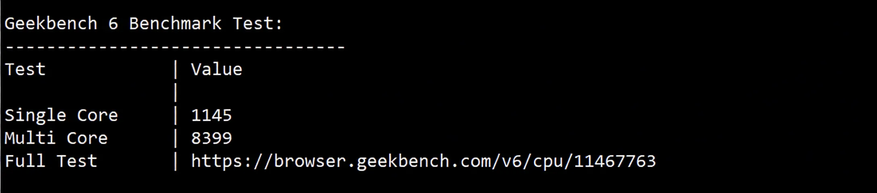
Task: Click the "Value" column header
Action: pyautogui.click(x=216, y=70)
